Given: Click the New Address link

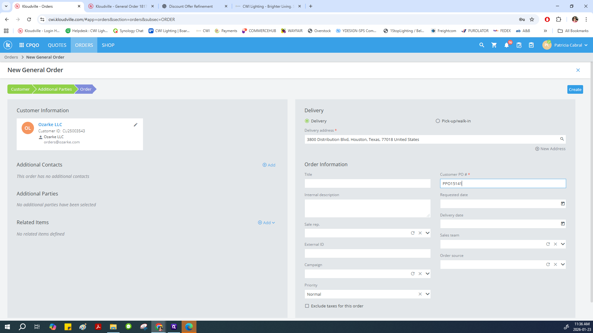Looking at the screenshot, I should tap(550, 149).
